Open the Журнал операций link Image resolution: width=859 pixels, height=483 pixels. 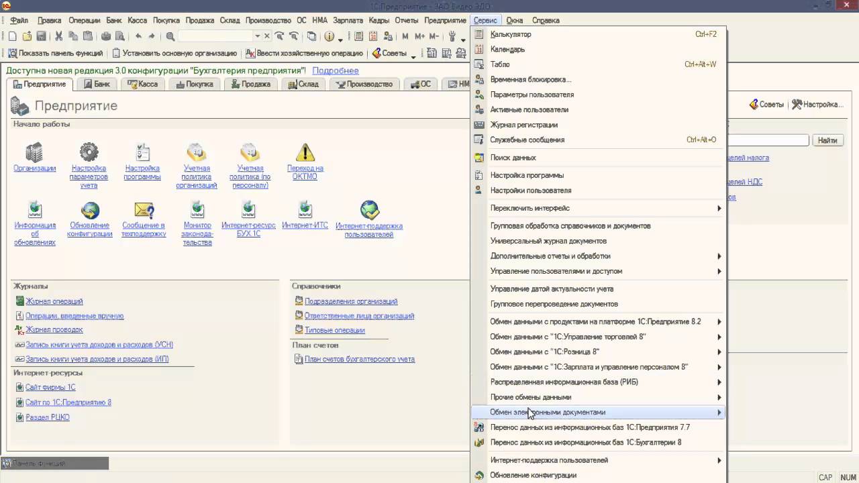[x=54, y=301]
